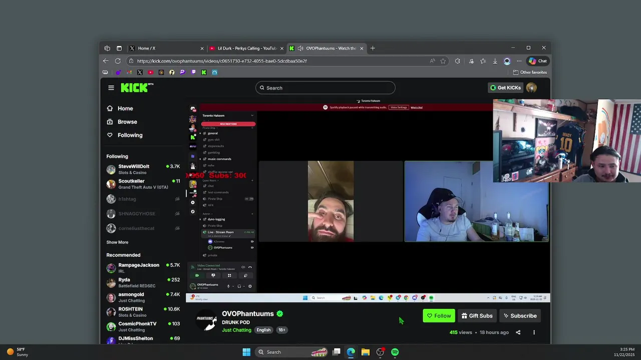Open the Twitch bookmark in favorites bar
This screenshot has width=641, height=360.
click(193, 72)
